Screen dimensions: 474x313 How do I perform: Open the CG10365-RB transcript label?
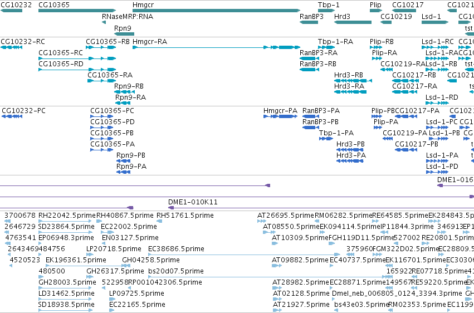(x=108, y=42)
